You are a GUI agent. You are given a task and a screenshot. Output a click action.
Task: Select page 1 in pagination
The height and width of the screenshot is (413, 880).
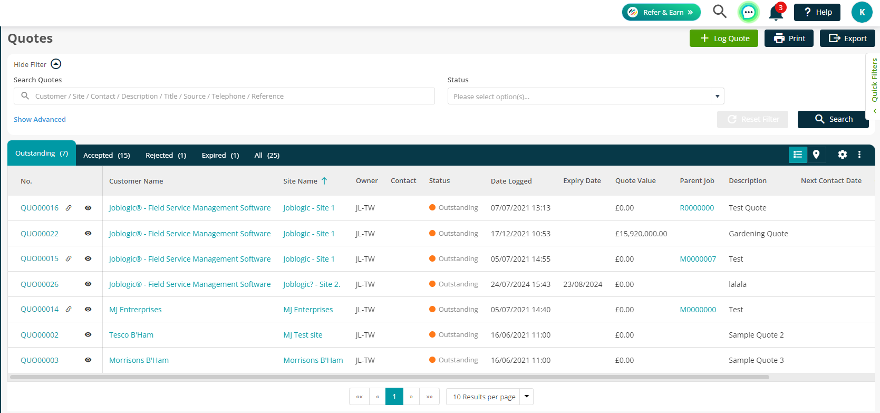coord(394,397)
